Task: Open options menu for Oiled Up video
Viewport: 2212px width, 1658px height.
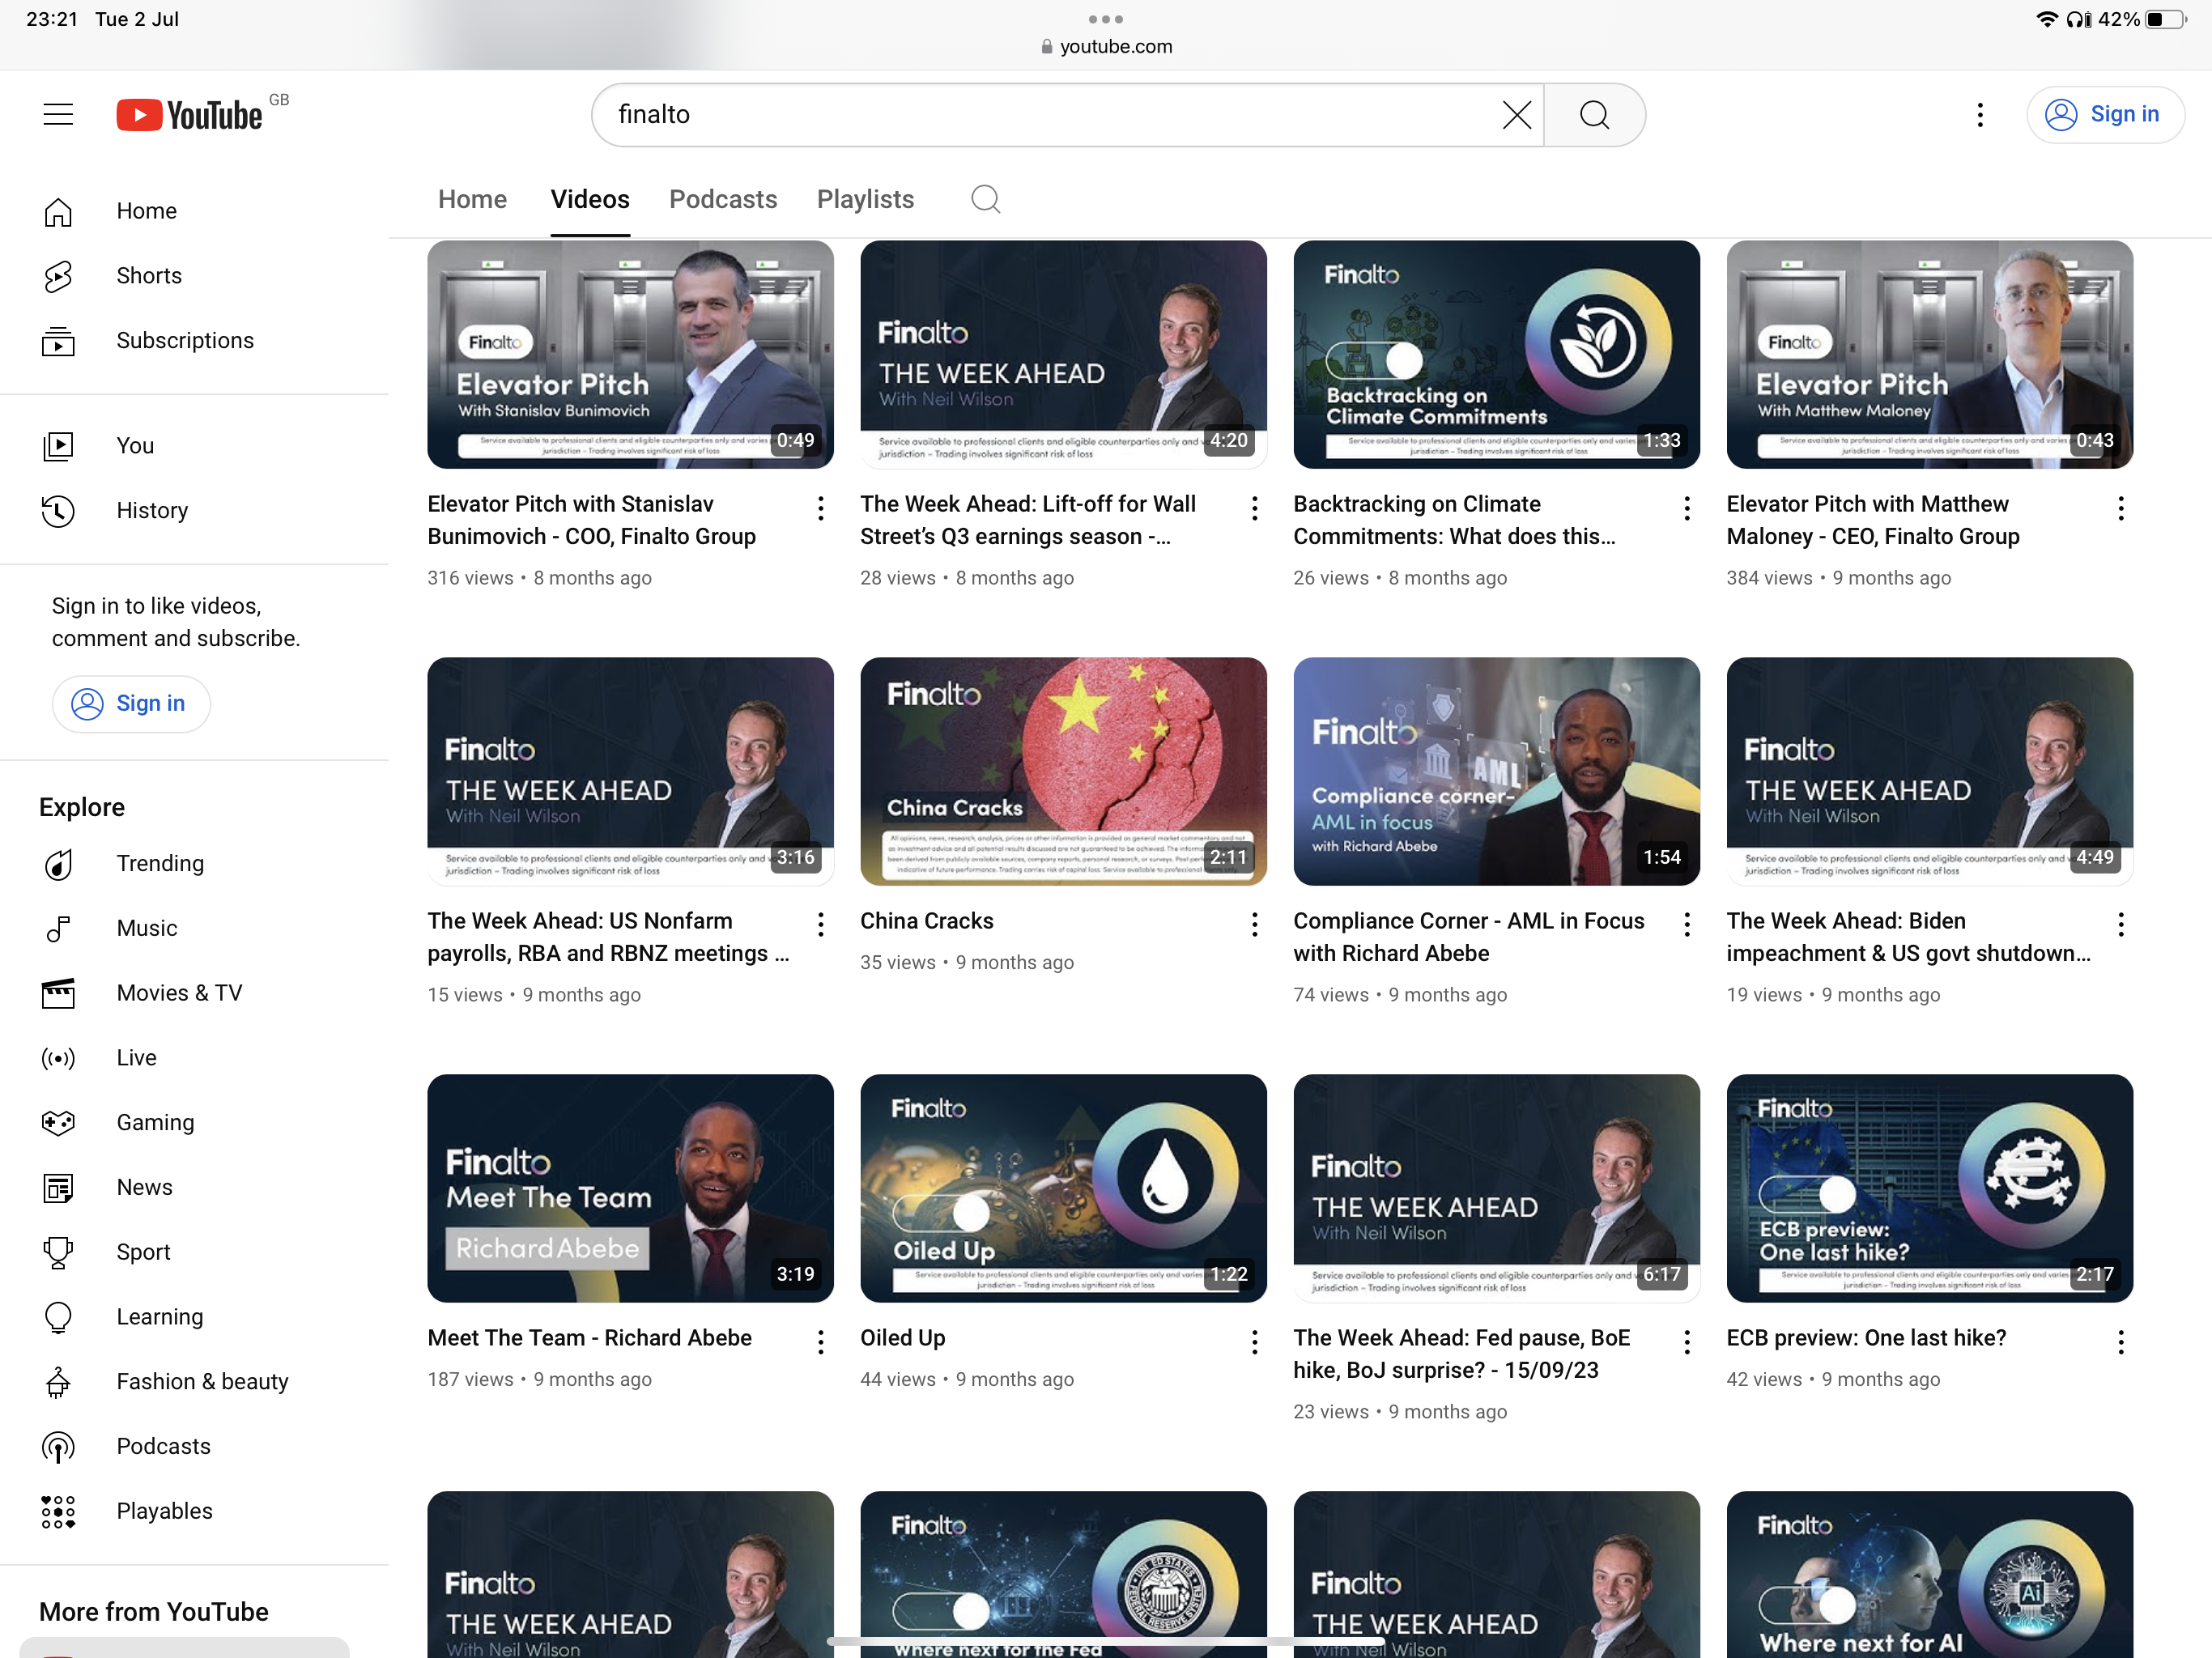Action: (x=1254, y=1341)
